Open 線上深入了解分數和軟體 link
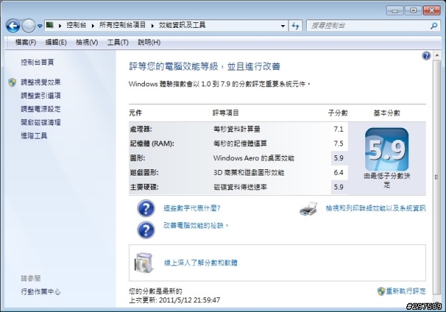 pyautogui.click(x=201, y=263)
